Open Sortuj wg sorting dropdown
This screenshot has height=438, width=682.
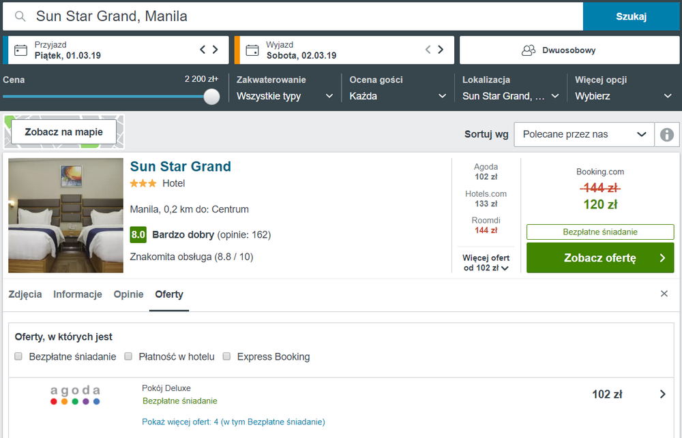pos(584,135)
